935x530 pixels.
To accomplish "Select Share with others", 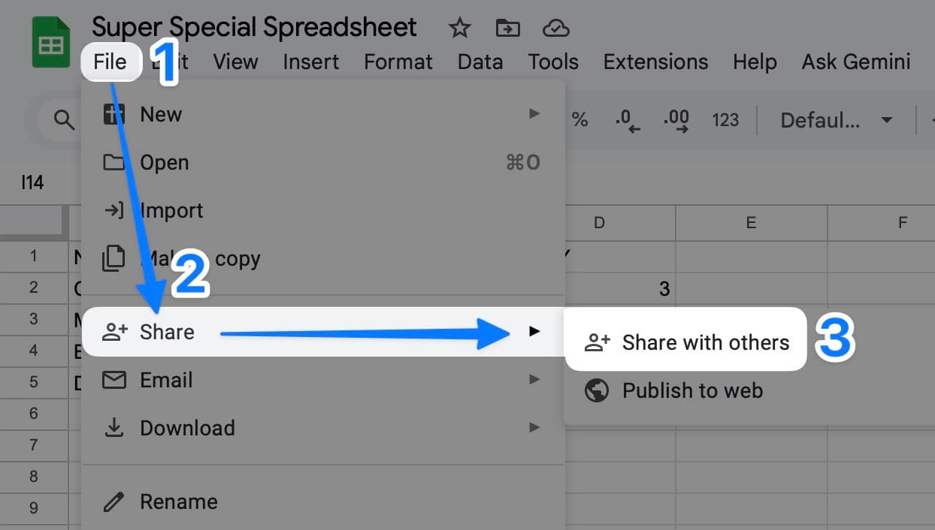I will tap(705, 342).
